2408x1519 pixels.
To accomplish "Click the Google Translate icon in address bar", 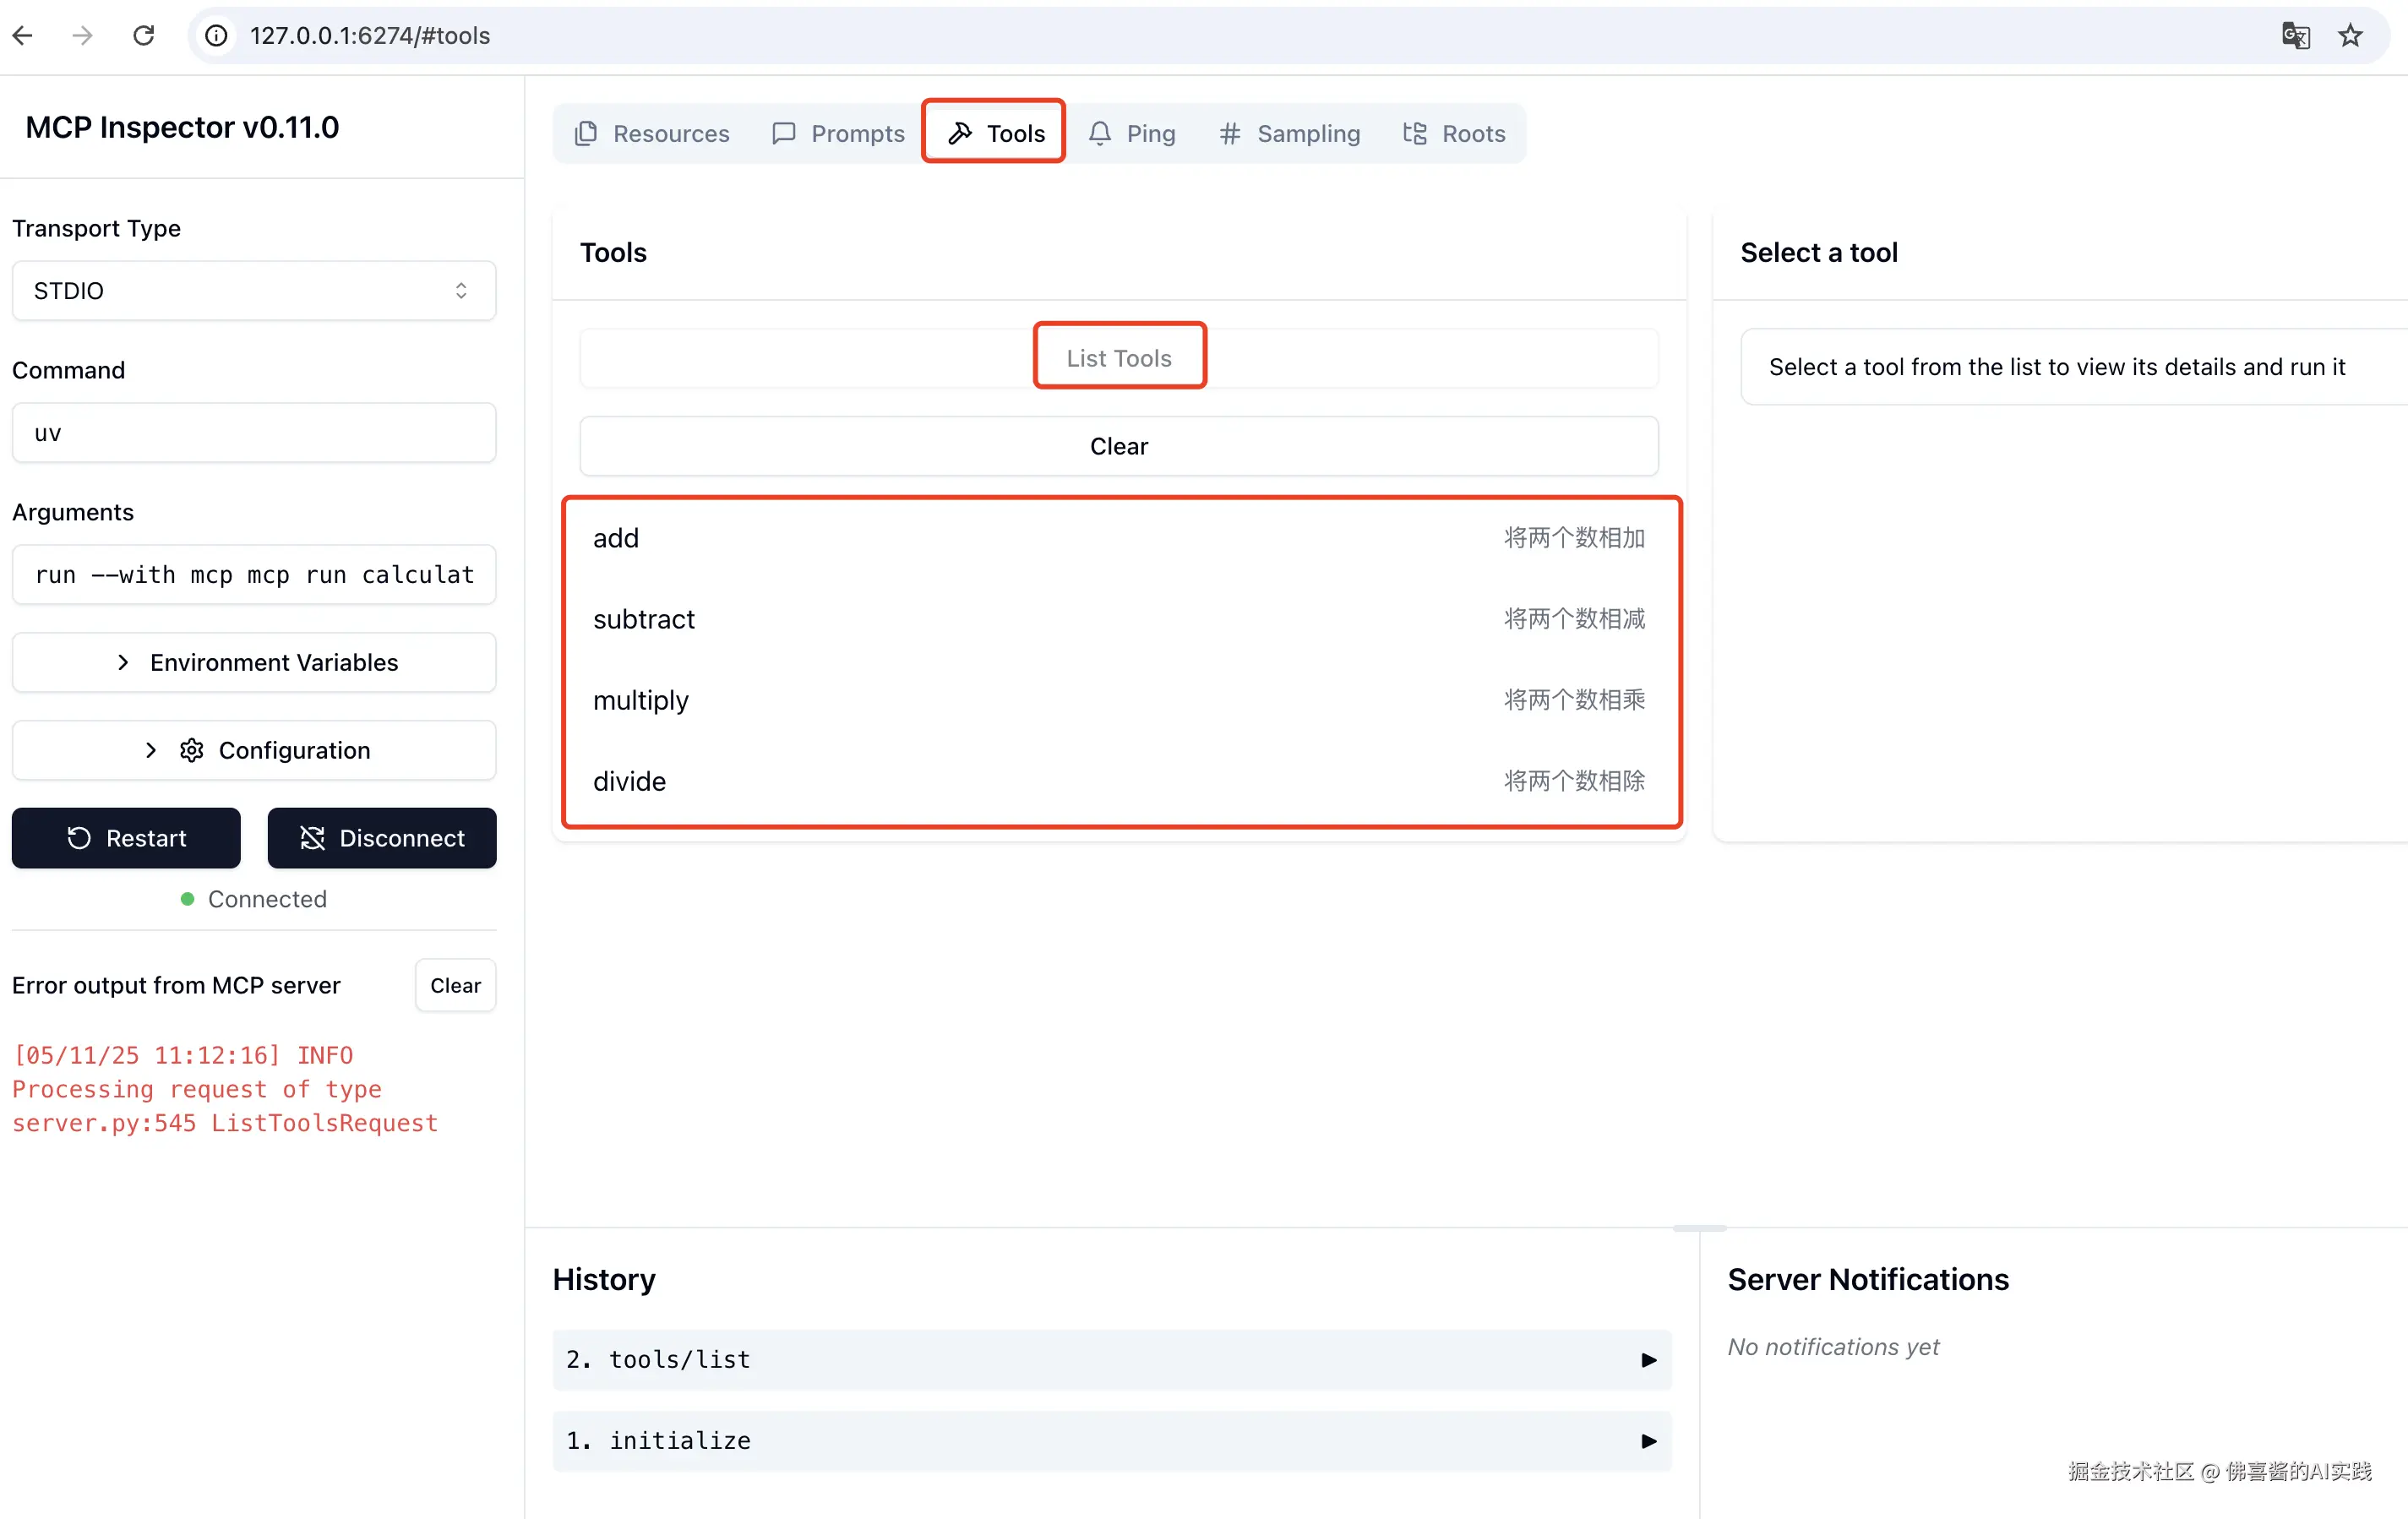I will pos(2294,36).
